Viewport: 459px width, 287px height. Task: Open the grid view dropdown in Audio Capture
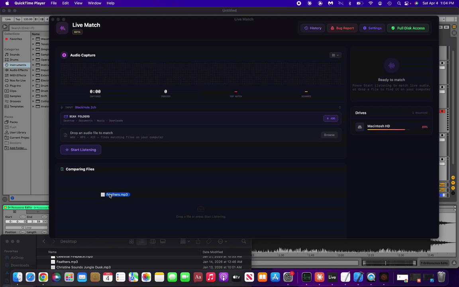pos(335,55)
